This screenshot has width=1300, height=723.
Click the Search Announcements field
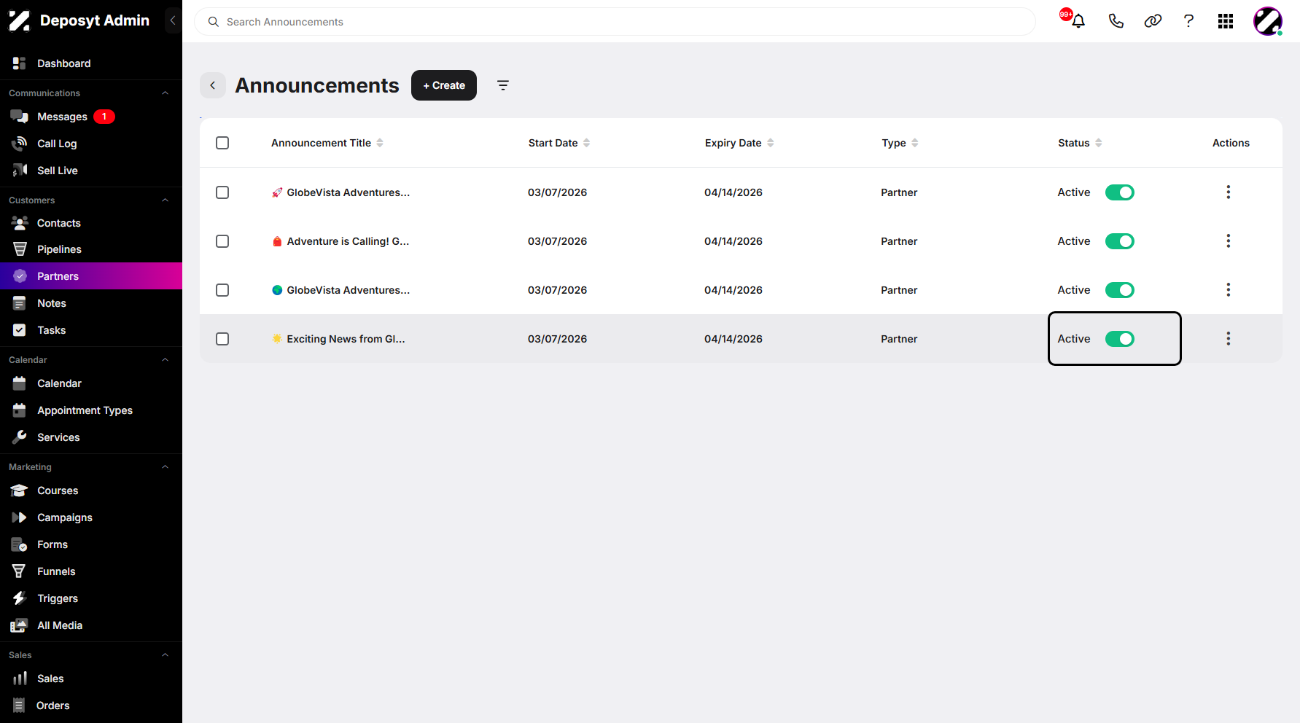click(615, 22)
